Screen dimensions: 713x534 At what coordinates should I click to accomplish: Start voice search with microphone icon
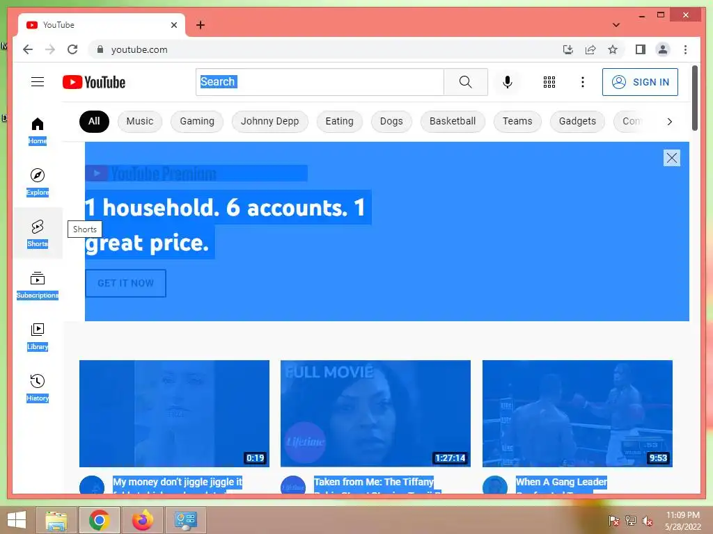coord(508,82)
